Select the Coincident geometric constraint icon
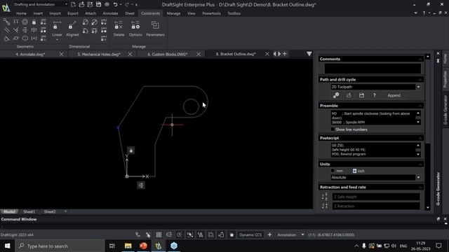Screen dimensions: 449x252 pyautogui.click(x=6, y=22)
